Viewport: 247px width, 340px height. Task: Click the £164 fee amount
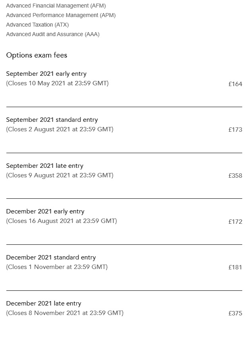tap(235, 84)
